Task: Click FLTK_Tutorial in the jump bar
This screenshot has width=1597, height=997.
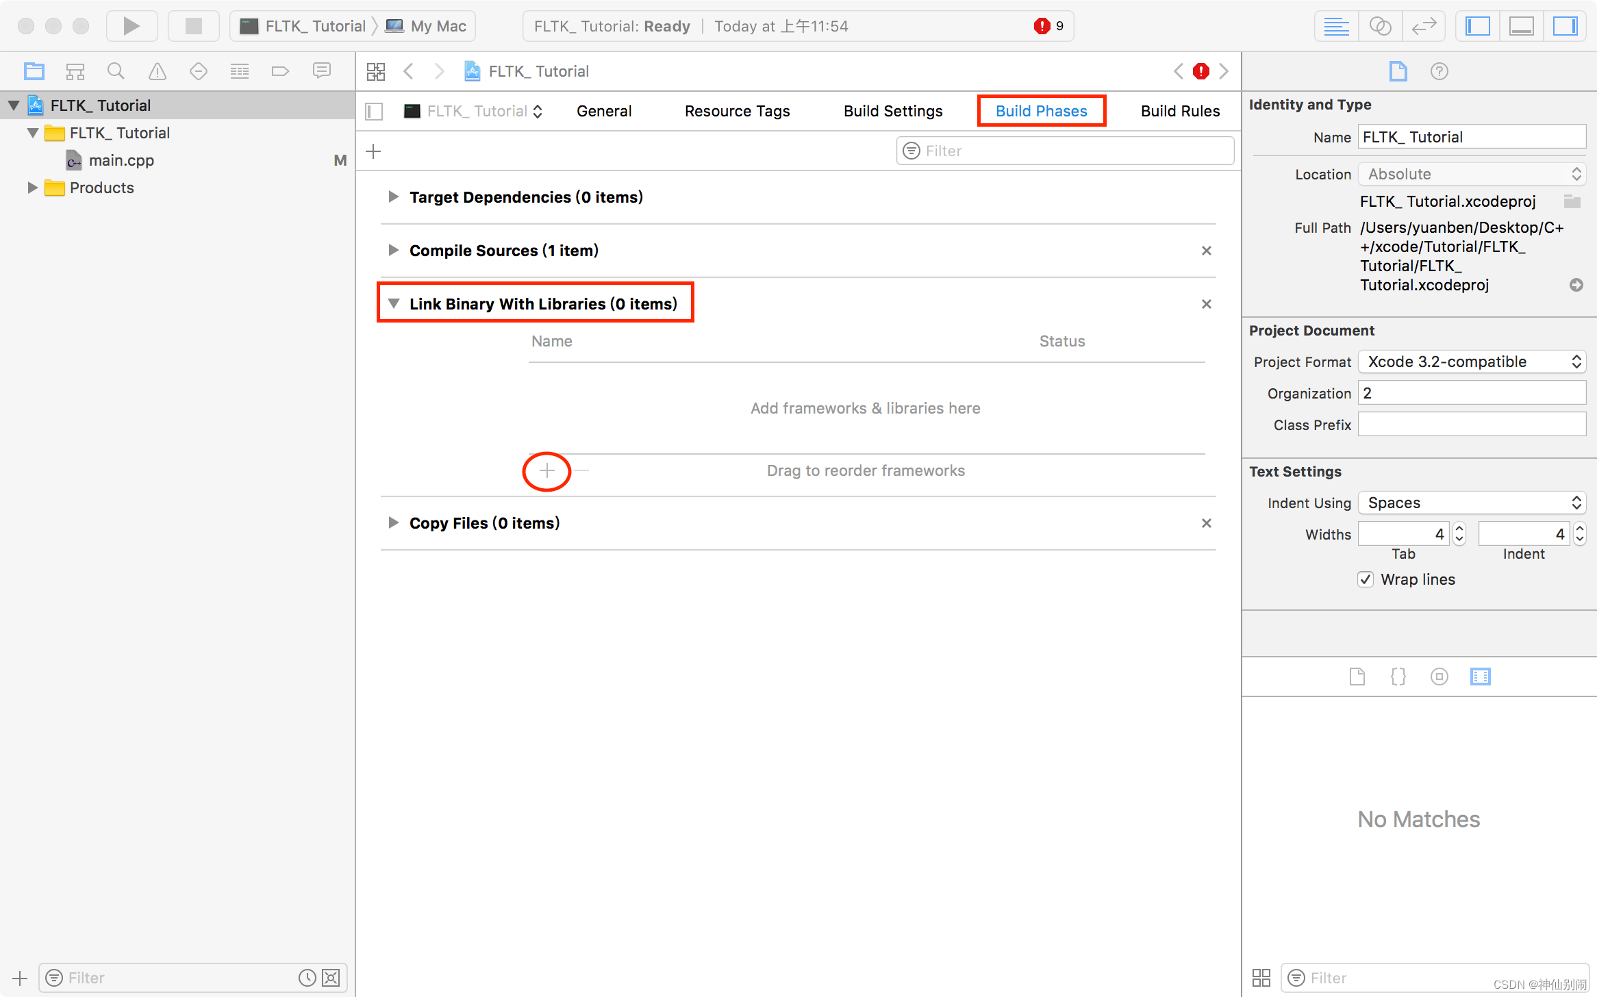Action: click(527, 71)
